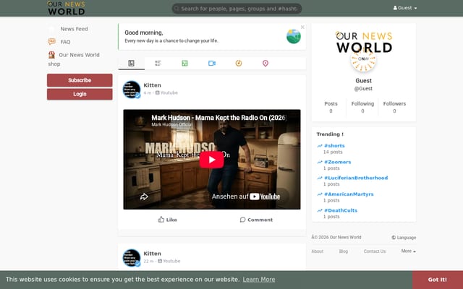Comment on the Mark Hudson video post
Image resolution: width=463 pixels, height=289 pixels.
[256, 220]
